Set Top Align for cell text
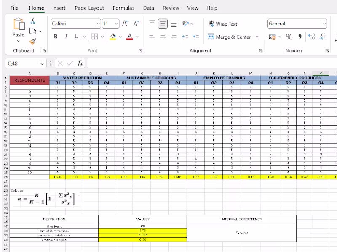The width and height of the screenshot is (337, 252). point(152,23)
